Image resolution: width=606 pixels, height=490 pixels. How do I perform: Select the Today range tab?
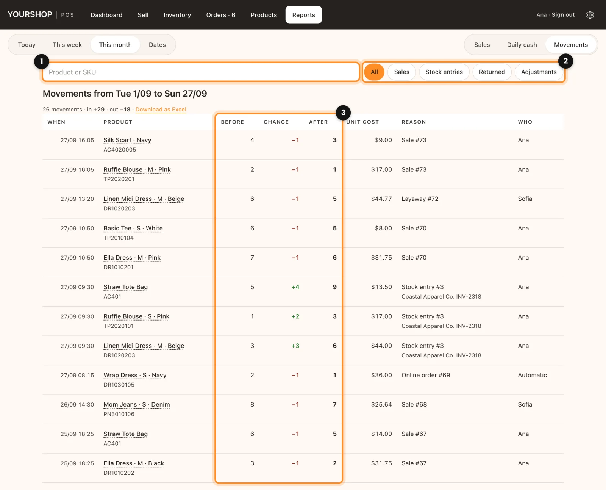27,45
